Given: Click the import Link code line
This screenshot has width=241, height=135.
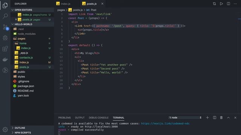Looking at the screenshot, I should [x=90, y=14].
